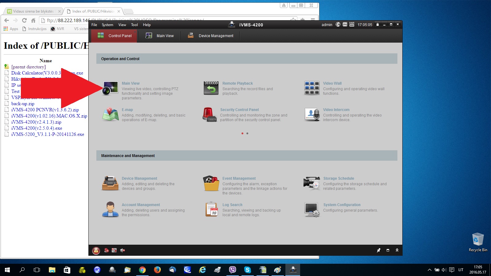This screenshot has width=491, height=276.
Task: Click the admin user name in the title bar
Action: (327, 25)
